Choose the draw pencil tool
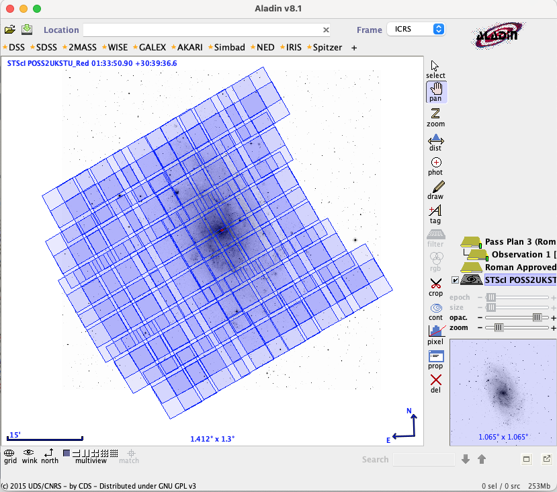 (x=435, y=190)
